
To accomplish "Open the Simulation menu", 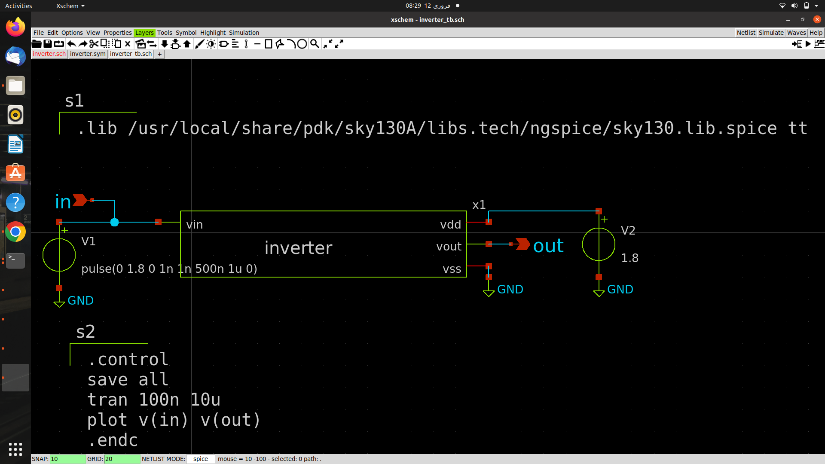I will pos(244,33).
